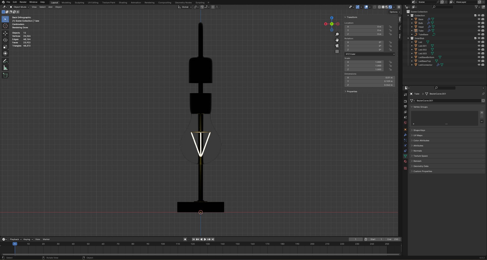Pick the Add Cube tool
The height and width of the screenshot is (260, 487).
click(x=5, y=75)
